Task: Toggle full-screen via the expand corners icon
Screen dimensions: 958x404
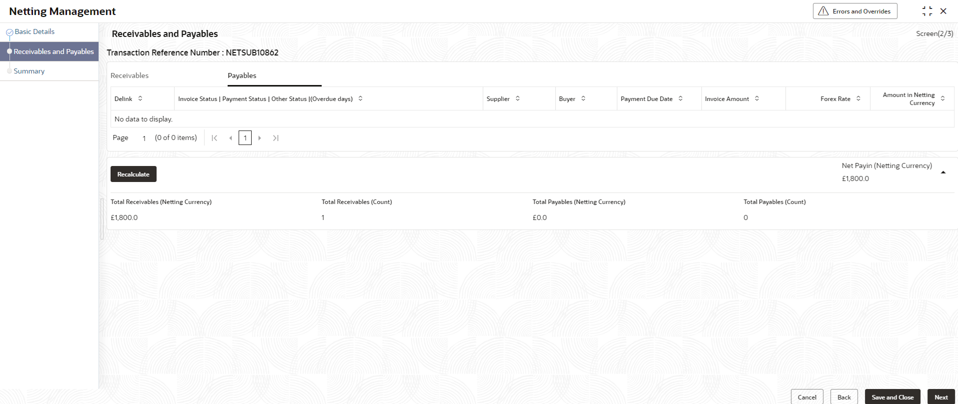Action: [927, 11]
